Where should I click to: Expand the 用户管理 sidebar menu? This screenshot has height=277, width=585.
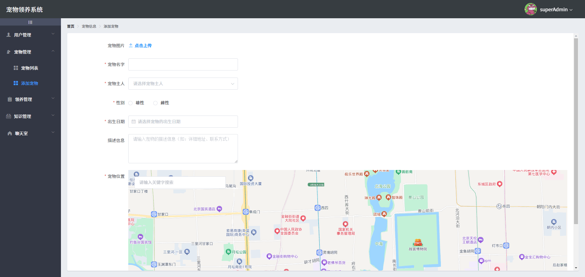click(x=30, y=35)
